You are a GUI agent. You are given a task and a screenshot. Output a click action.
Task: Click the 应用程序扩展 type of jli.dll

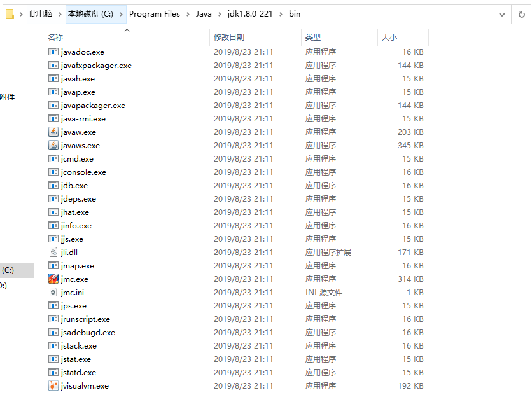click(328, 253)
